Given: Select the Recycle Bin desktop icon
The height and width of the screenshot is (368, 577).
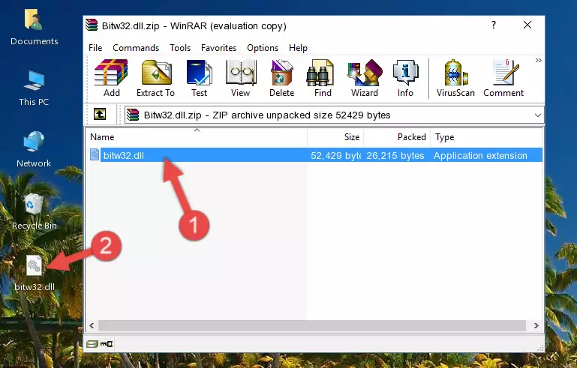Looking at the screenshot, I should (x=35, y=212).
